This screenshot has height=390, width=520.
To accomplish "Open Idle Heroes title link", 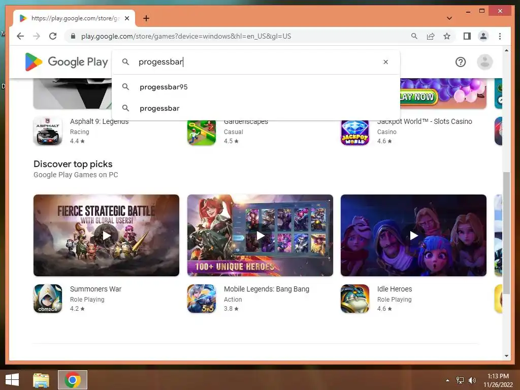I will click(x=394, y=289).
